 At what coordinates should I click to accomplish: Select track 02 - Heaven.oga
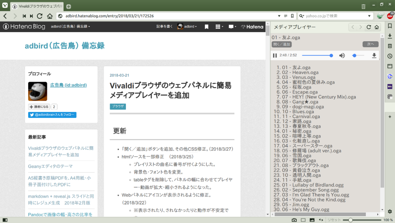pos(300,72)
